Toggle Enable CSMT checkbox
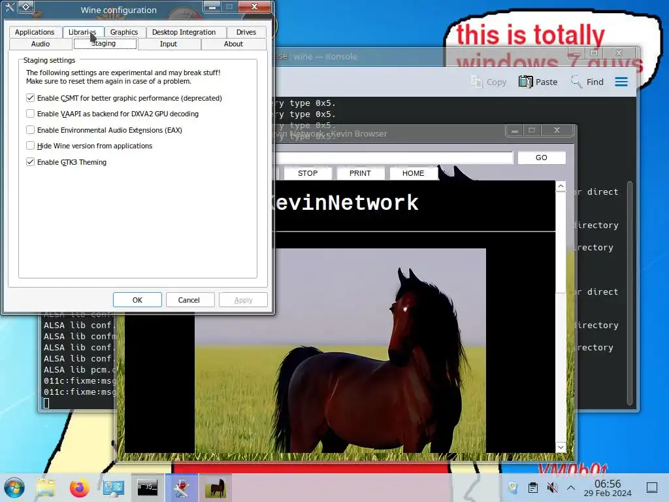Screen dimensions: 669x502 (x=30, y=98)
